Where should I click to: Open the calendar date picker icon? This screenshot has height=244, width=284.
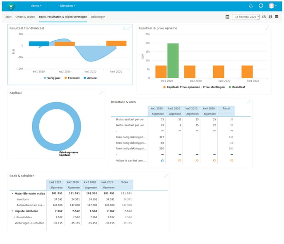(227, 17)
